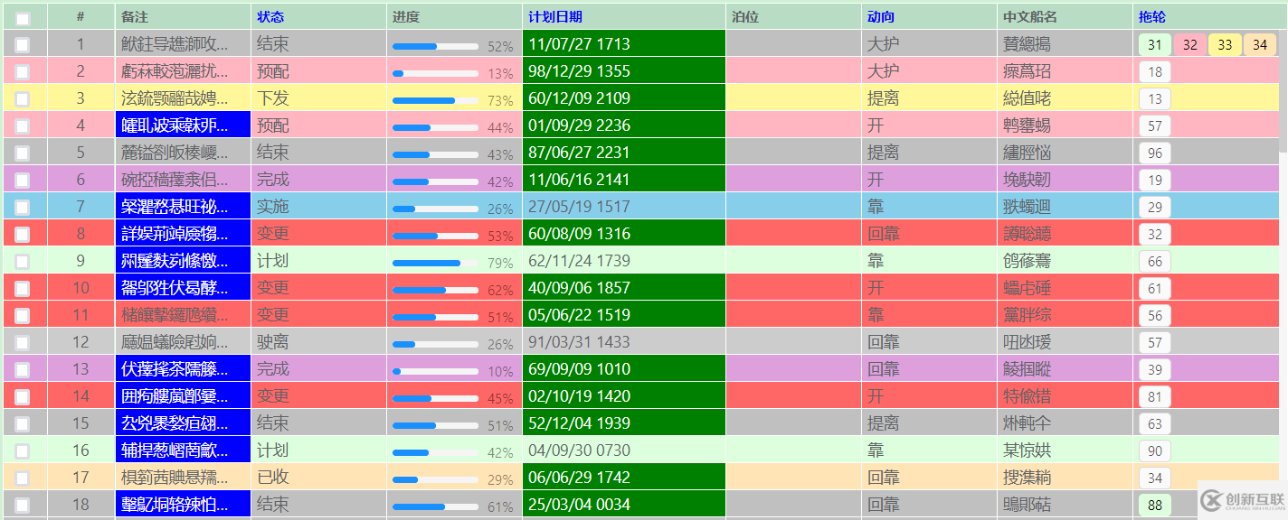Viewport: 1288px width, 520px height.
Task: Click the empty berth cell in row 9
Action: pos(793,260)
